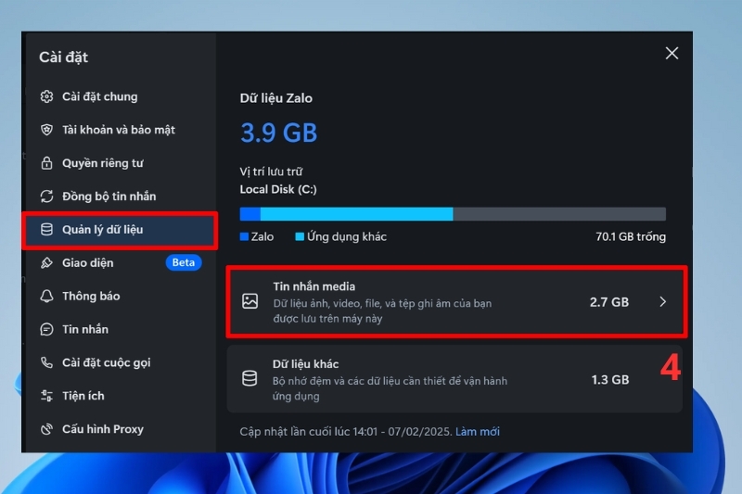Click the database icon for Quản lý dữ liệu
This screenshot has height=494, width=742.
[x=46, y=229]
